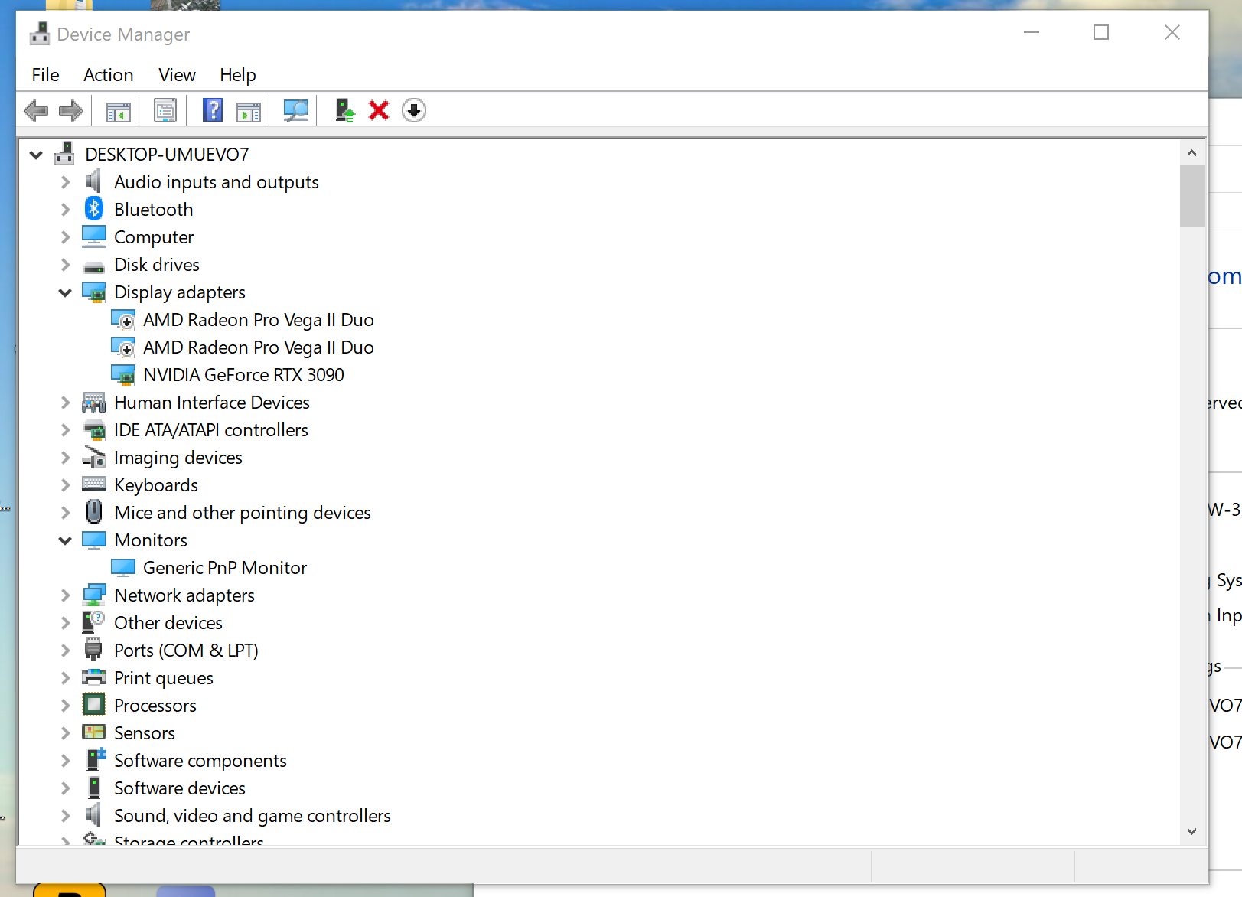Click the Show/Hide Console Tree toolbar icon

[x=119, y=111]
